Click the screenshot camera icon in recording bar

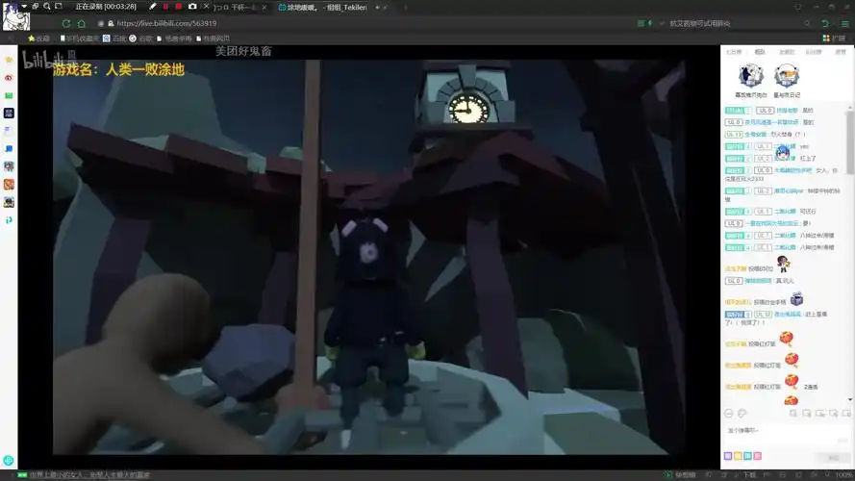point(192,7)
